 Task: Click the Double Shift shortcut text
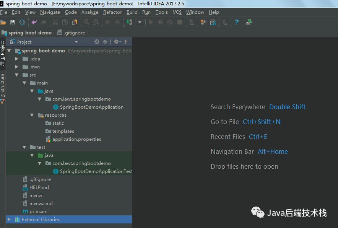point(288,107)
